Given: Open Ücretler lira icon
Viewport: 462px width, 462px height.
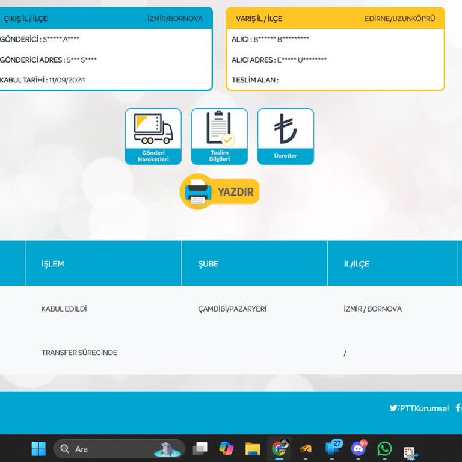Looking at the screenshot, I should (285, 136).
